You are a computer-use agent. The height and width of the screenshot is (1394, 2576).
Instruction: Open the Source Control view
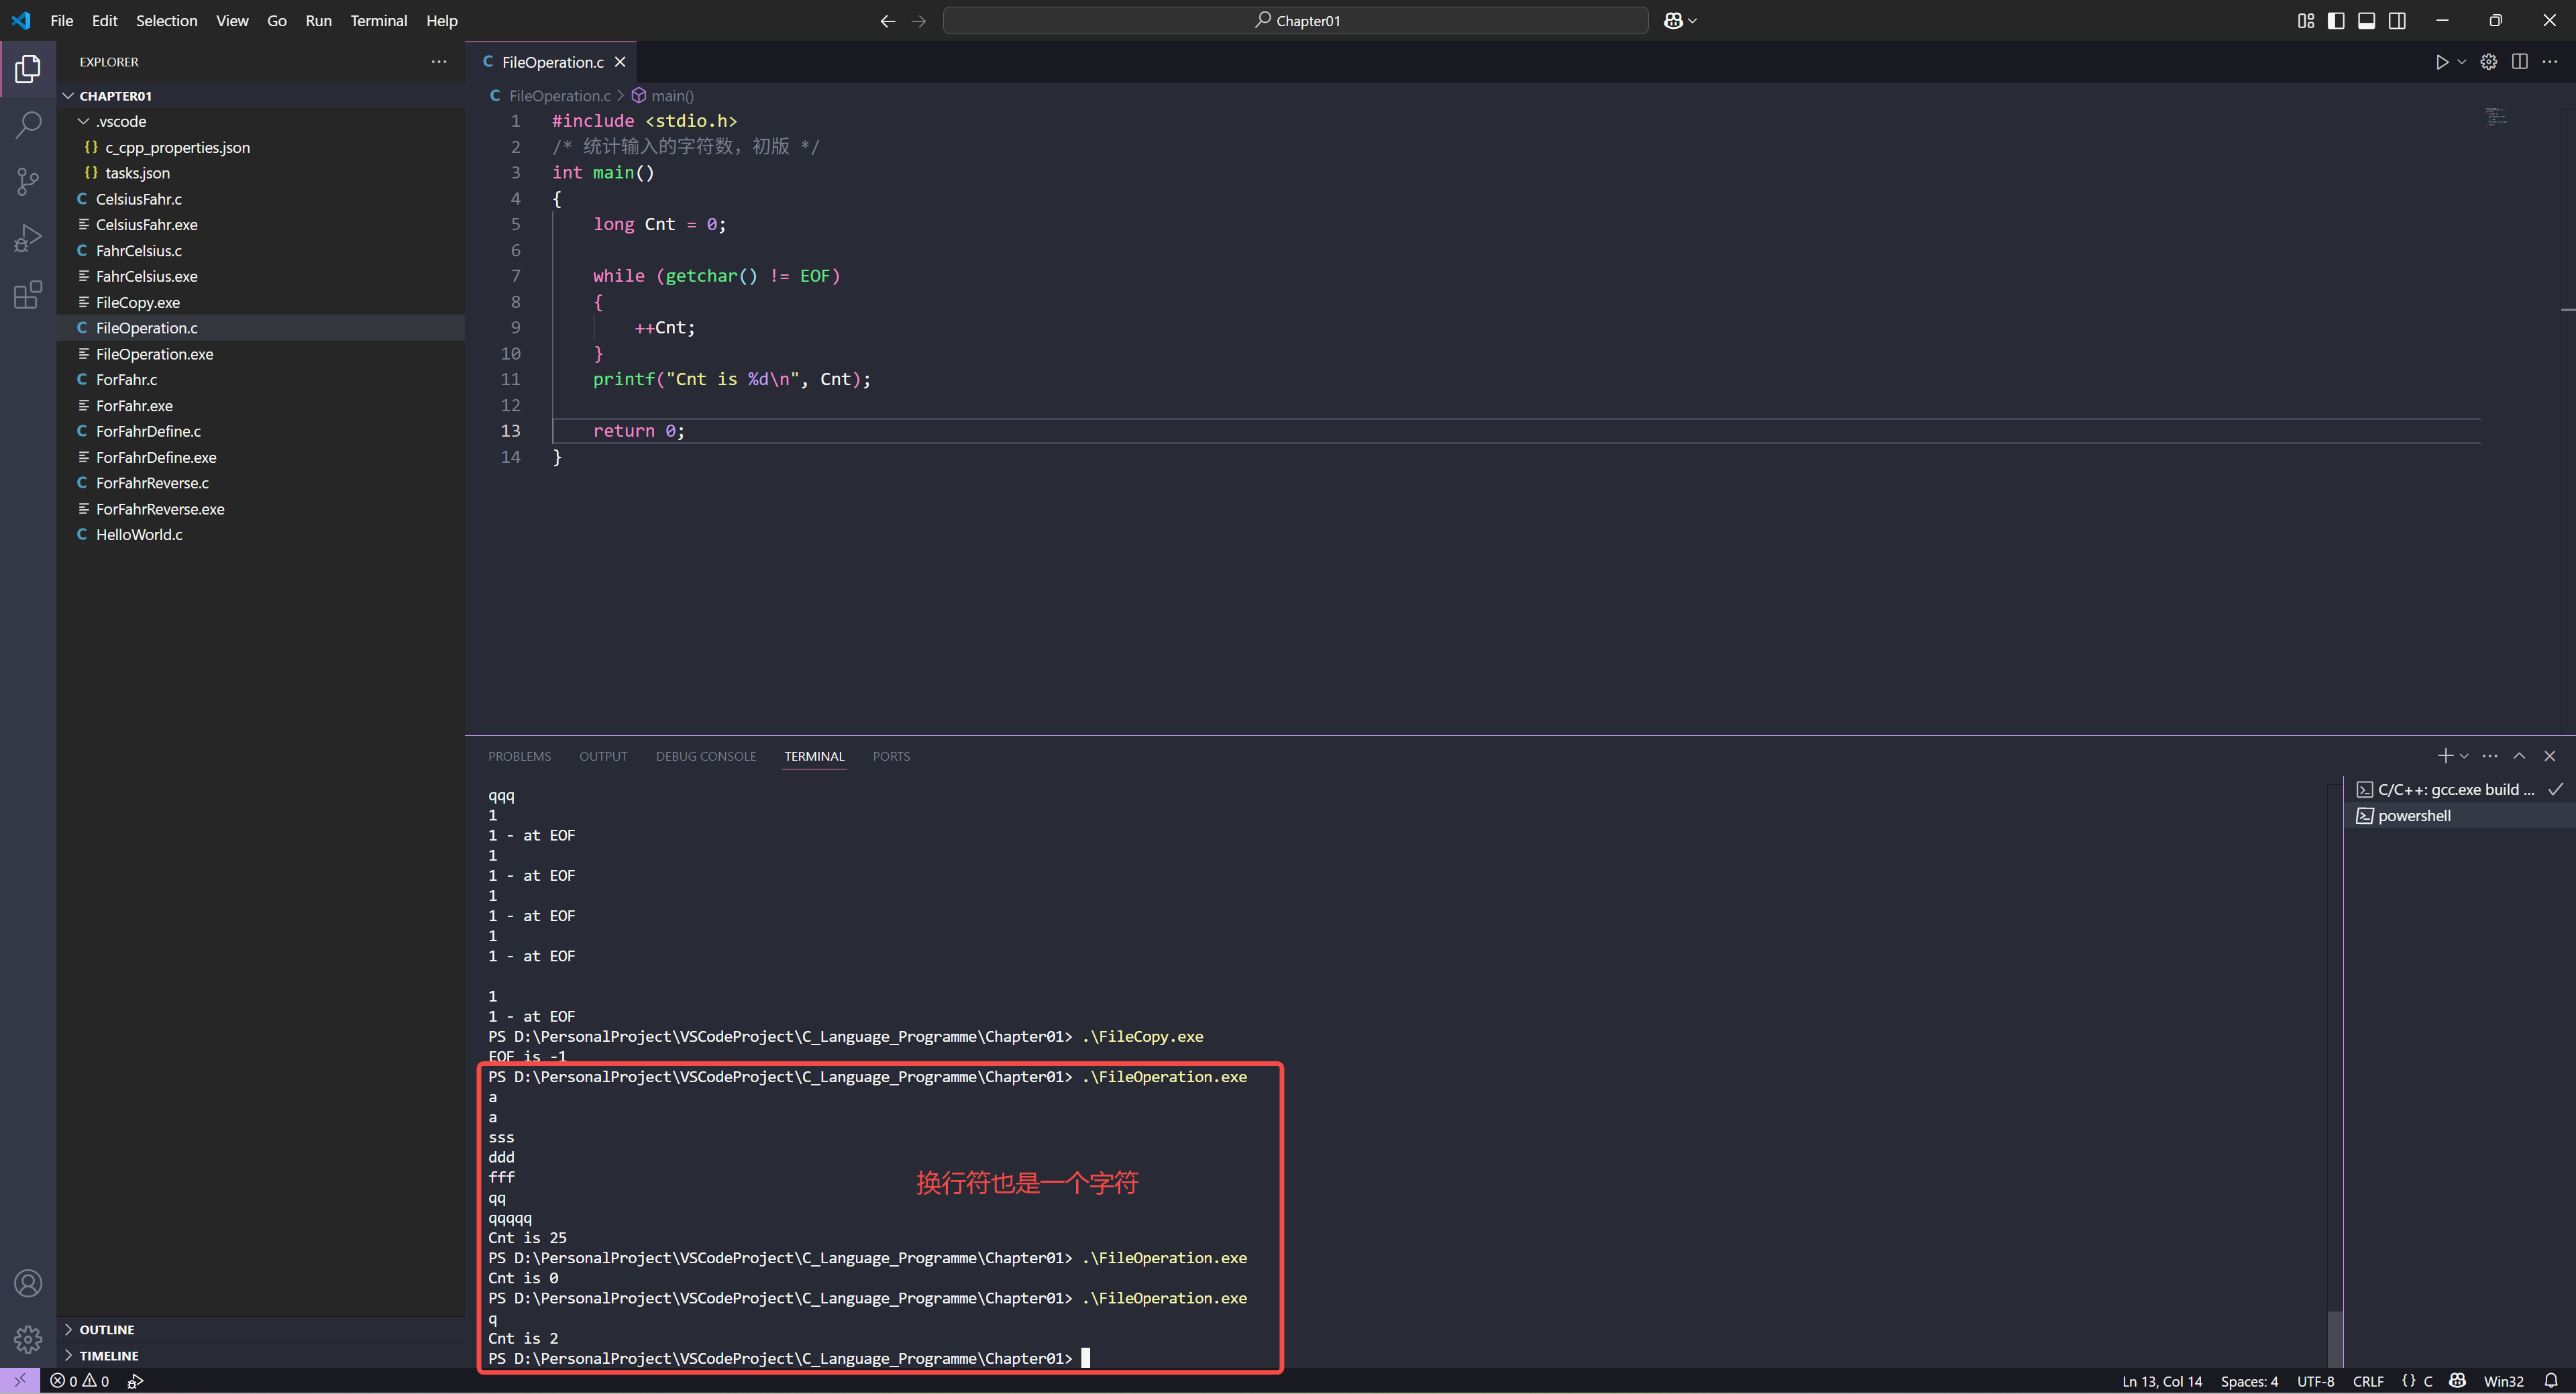coord(28,181)
